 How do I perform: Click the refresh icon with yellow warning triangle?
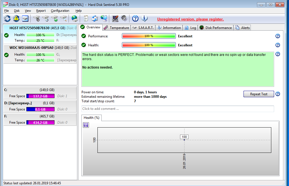click(x=16, y=19)
